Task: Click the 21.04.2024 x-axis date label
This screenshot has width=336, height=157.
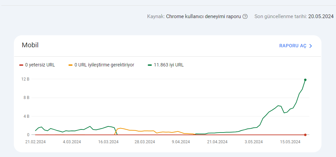Action: [217, 142]
